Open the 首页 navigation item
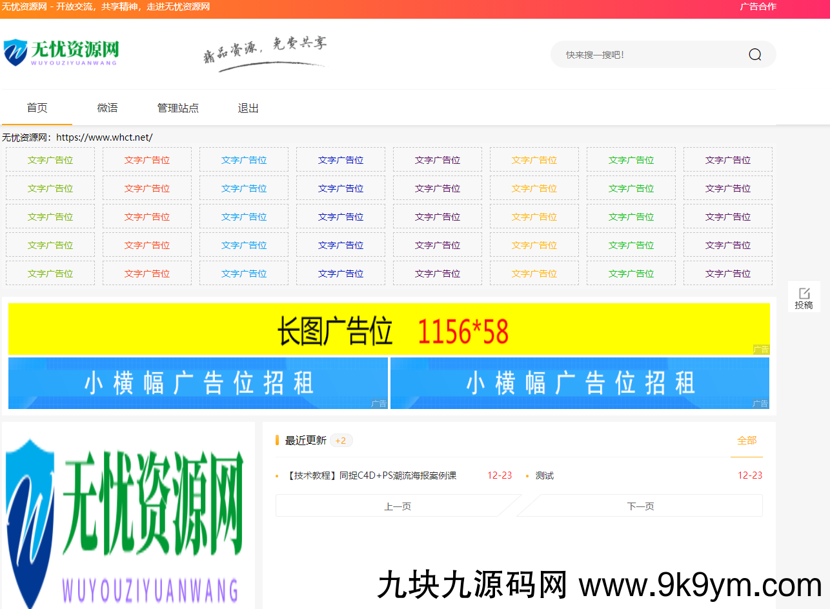This screenshot has width=830, height=609. point(37,108)
